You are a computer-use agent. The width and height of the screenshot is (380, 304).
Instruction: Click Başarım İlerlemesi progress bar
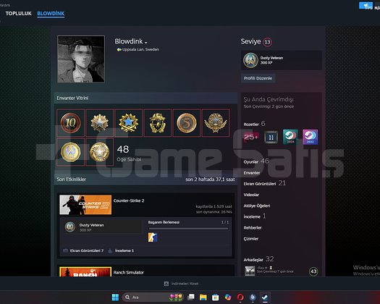click(188, 229)
